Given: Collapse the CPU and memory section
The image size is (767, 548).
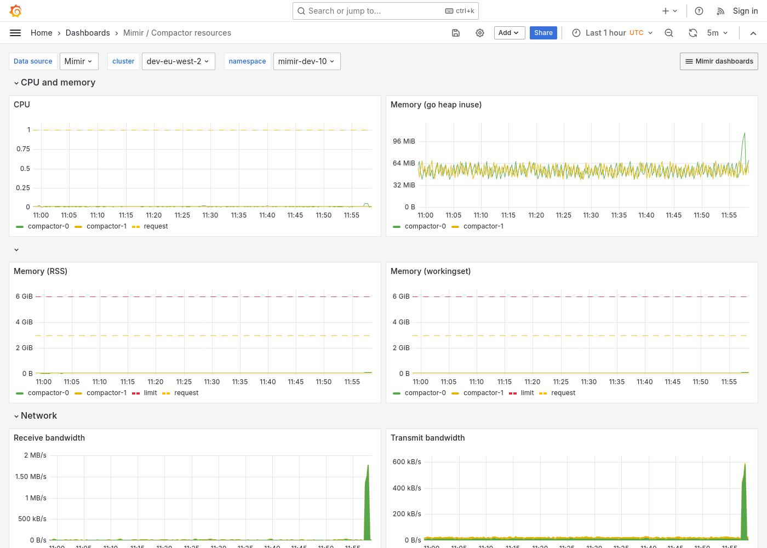Looking at the screenshot, I should (55, 82).
